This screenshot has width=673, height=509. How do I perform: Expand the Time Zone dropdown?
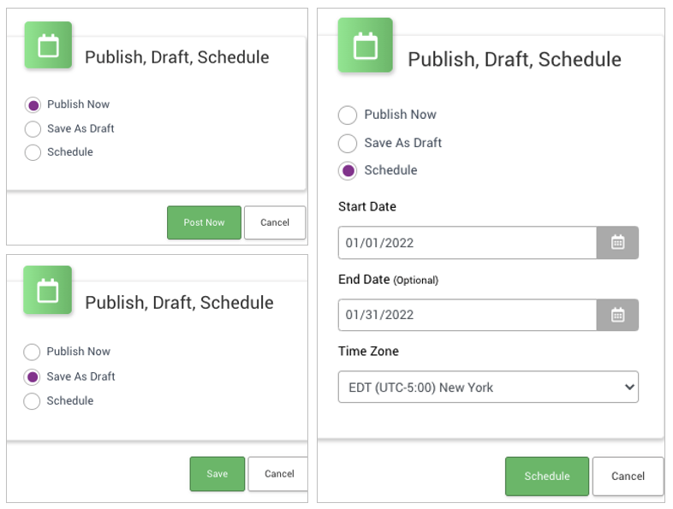(x=488, y=388)
